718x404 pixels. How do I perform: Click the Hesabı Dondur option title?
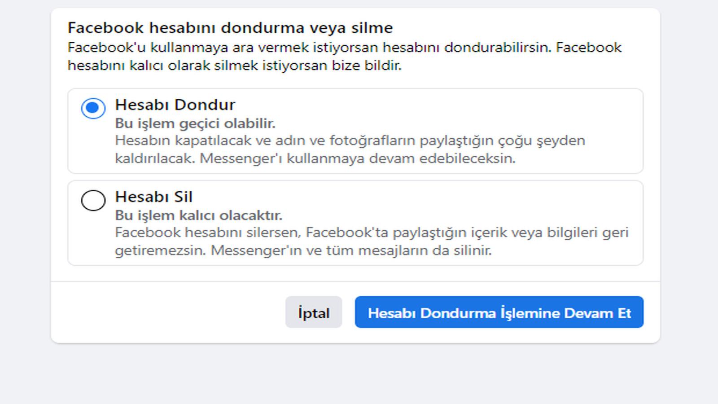(x=175, y=105)
